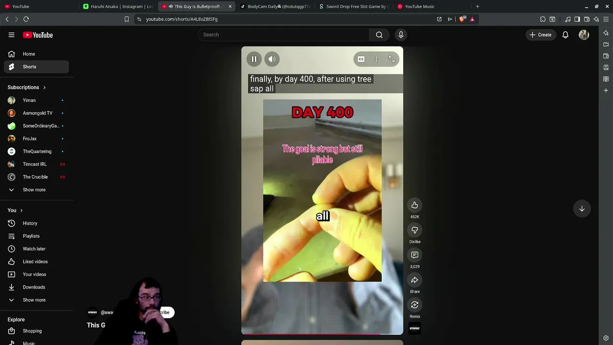This screenshot has width=613, height=345.
Task: Close the 'This Guy is Bulletproof' tab
Action: click(230, 6)
